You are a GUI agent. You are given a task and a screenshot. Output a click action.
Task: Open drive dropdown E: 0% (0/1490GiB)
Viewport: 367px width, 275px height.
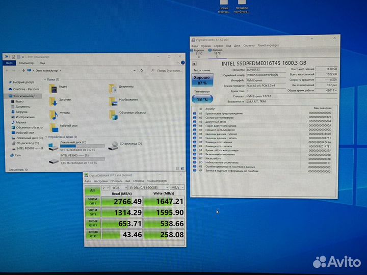(149, 187)
